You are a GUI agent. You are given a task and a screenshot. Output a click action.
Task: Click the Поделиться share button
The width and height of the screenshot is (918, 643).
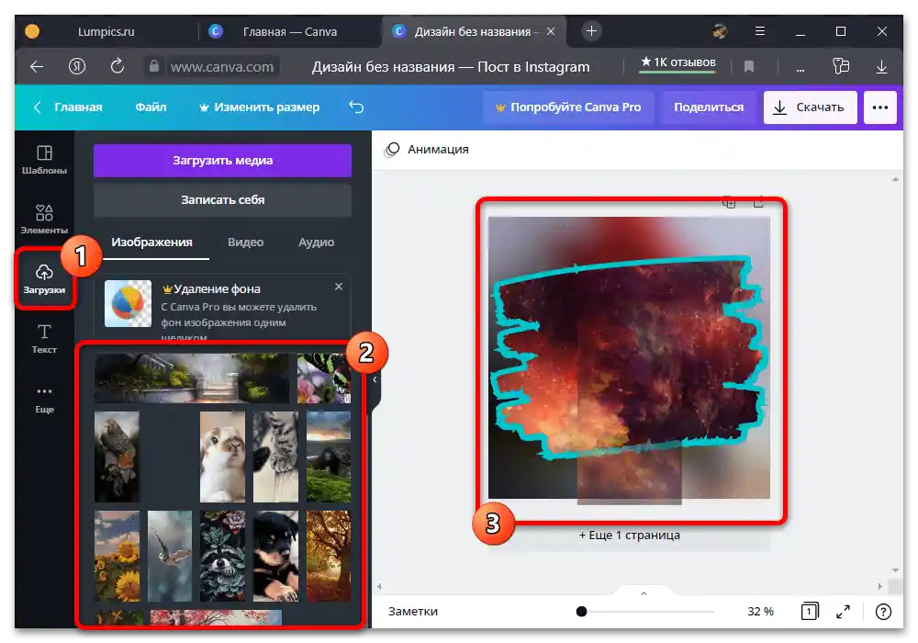tap(709, 107)
